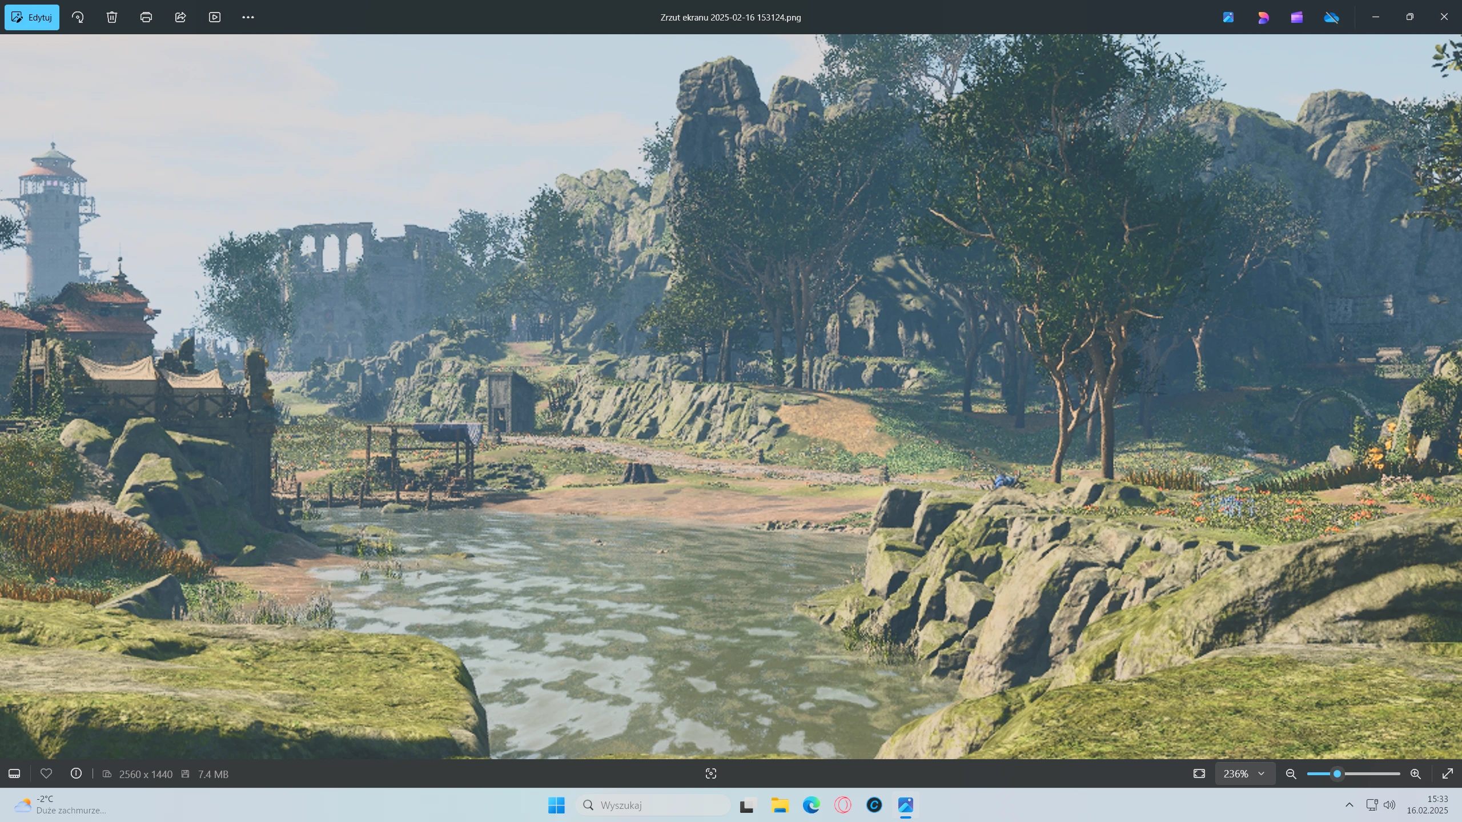Expand the 236% zoom level dropdown
This screenshot has width=1462, height=822.
[x=1244, y=773]
